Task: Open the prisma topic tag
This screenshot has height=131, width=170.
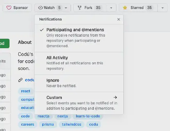Action: [x=48, y=124]
